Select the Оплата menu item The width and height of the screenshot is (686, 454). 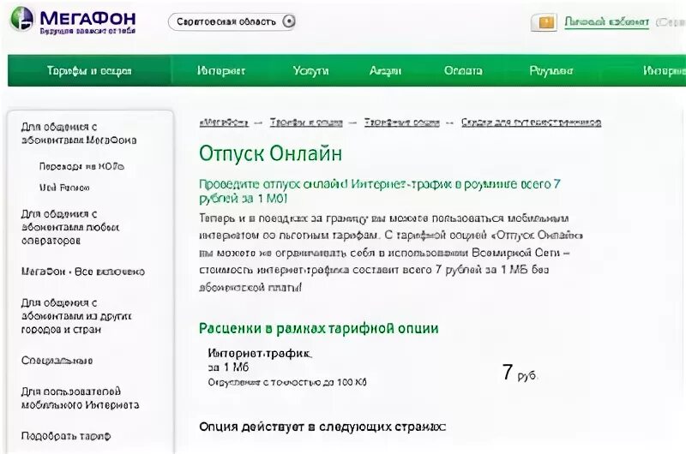click(x=463, y=71)
